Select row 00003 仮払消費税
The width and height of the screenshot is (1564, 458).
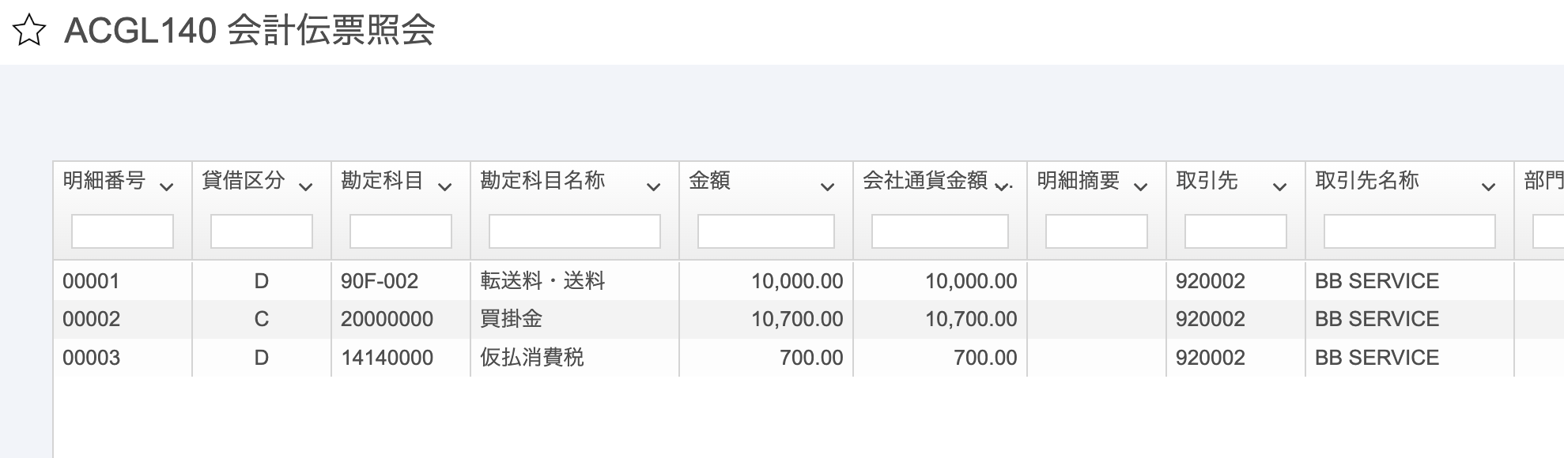coord(809,358)
